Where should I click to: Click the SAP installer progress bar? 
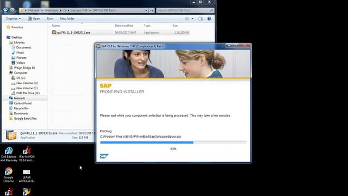(x=173, y=143)
